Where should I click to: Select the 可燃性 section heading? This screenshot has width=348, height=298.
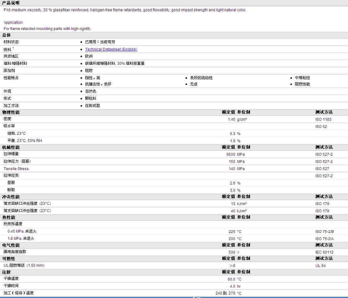[8, 259]
